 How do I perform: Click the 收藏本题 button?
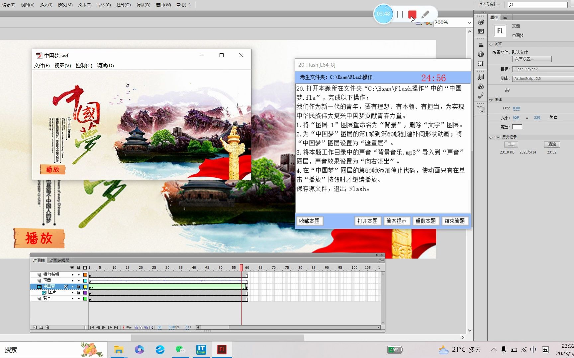309,221
